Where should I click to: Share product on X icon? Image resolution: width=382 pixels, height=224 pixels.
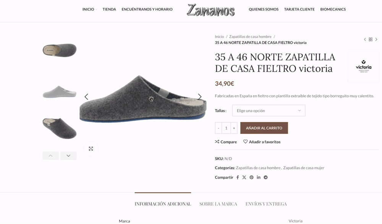244,178
